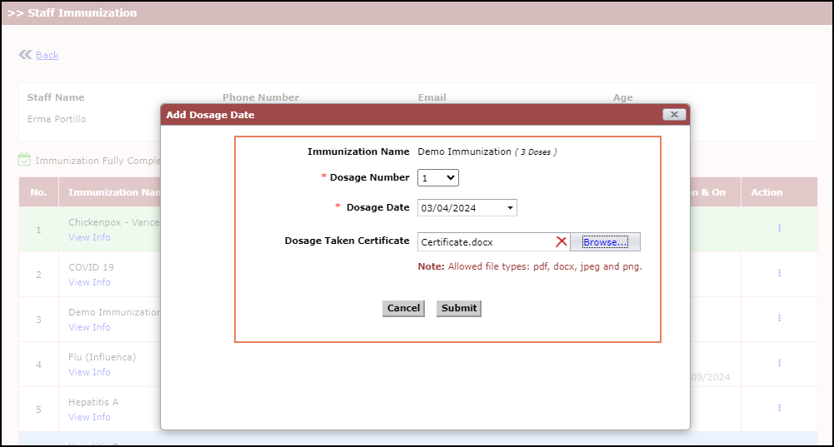Click the Immunization Fully Completed calendar icon
This screenshot has width=834, height=447.
point(24,160)
